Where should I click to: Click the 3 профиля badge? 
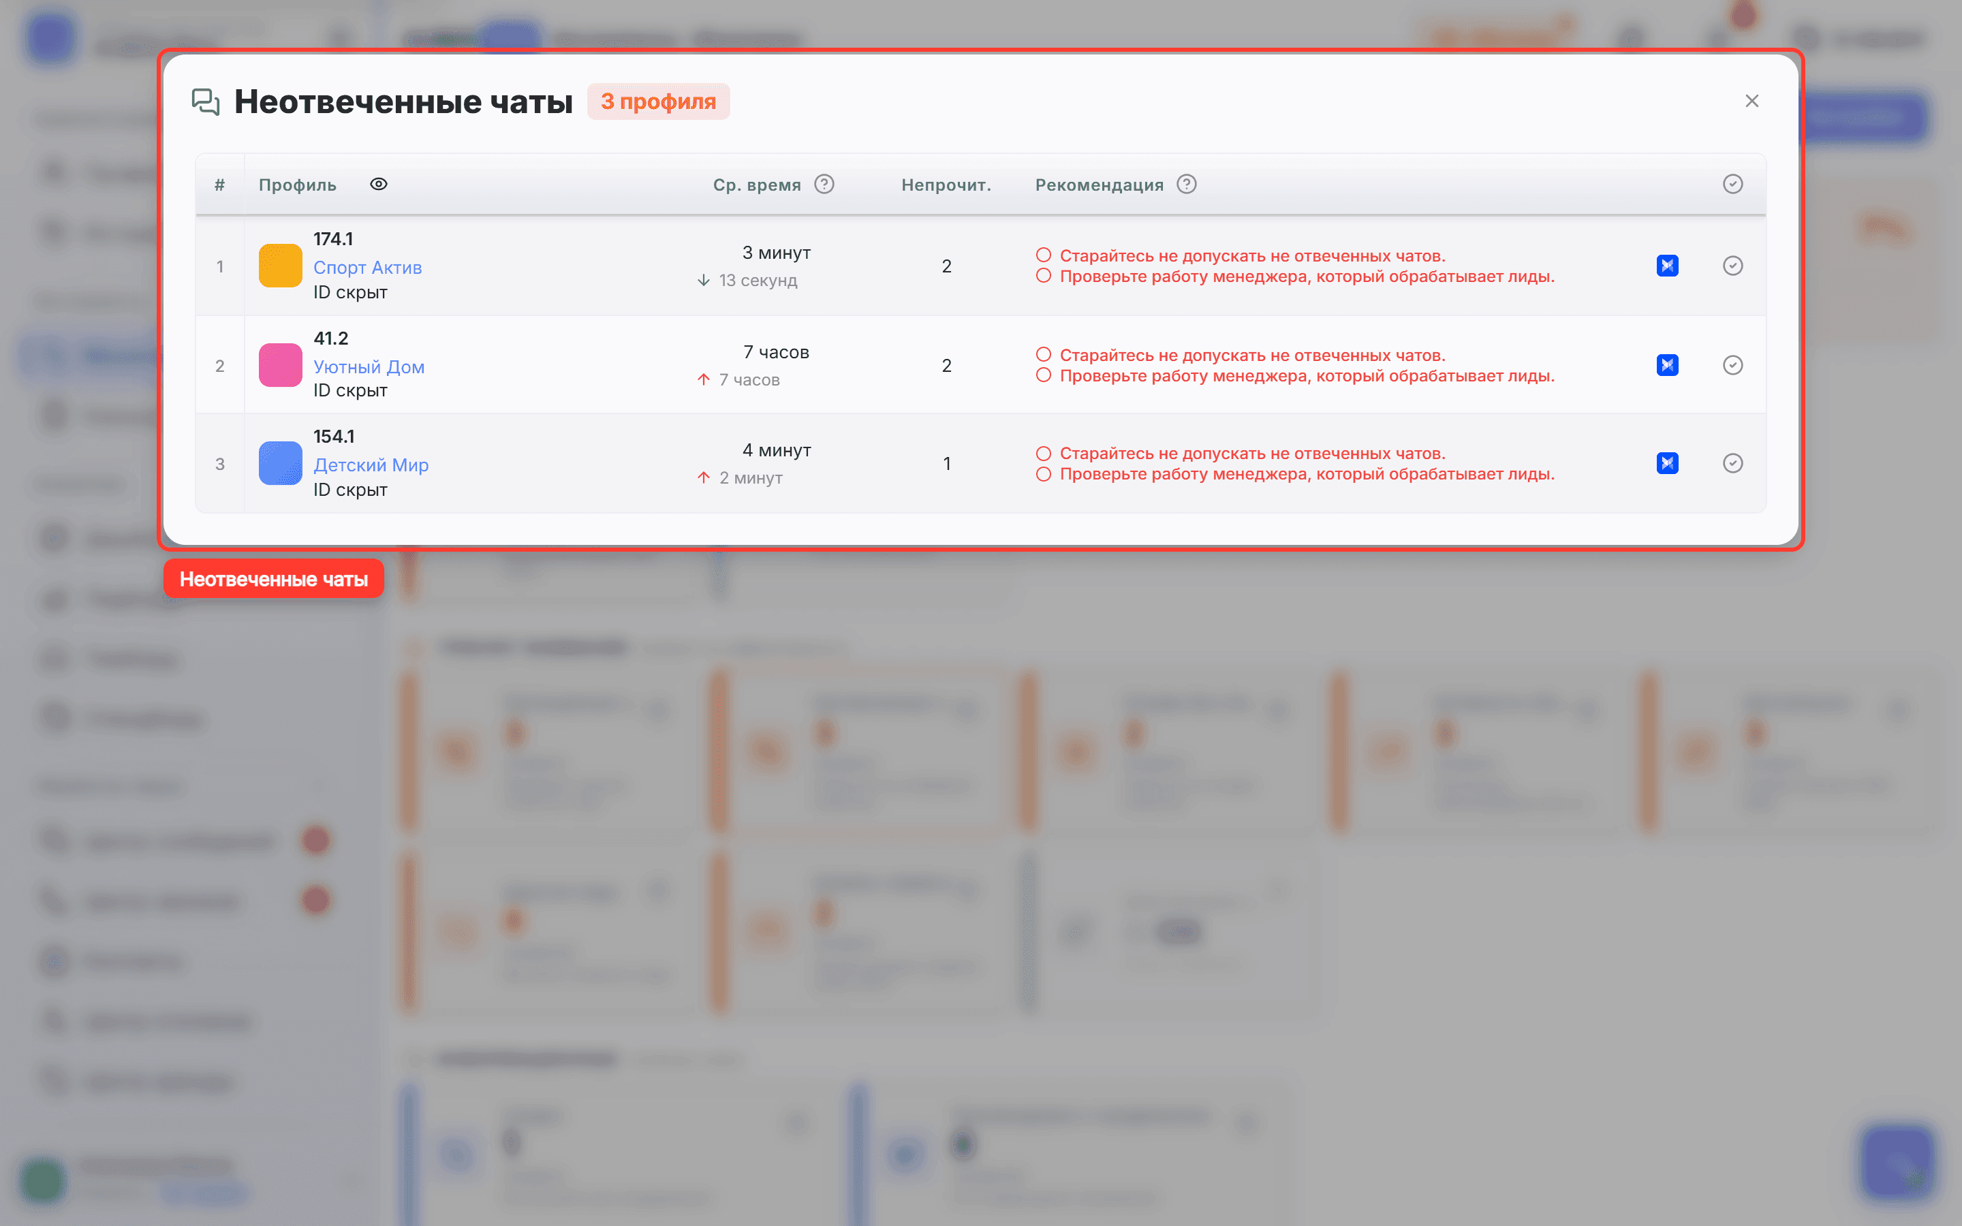(x=658, y=101)
